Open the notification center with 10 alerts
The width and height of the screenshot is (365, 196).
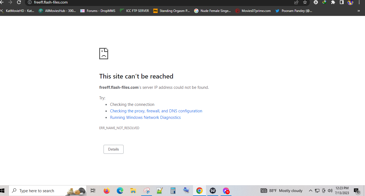click(x=357, y=191)
